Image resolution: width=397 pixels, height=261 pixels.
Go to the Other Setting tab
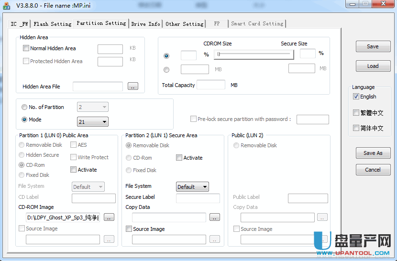pyautogui.click(x=184, y=24)
